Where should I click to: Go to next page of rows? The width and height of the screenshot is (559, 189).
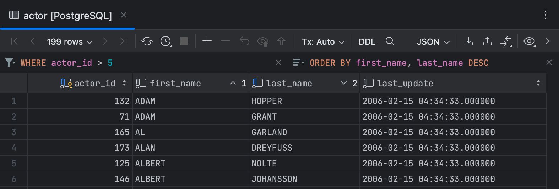[105, 41]
